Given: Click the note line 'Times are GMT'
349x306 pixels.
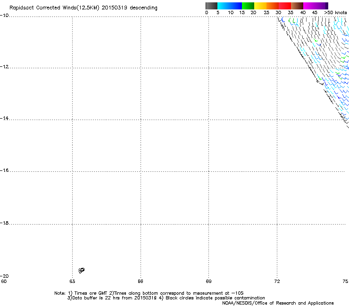Looking at the screenshot, I should [91, 293].
